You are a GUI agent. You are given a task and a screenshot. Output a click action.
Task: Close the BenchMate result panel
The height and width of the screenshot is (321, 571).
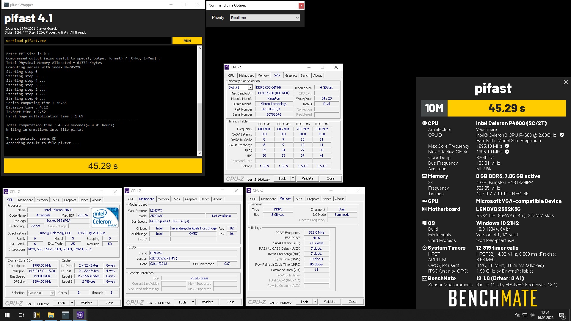(566, 82)
